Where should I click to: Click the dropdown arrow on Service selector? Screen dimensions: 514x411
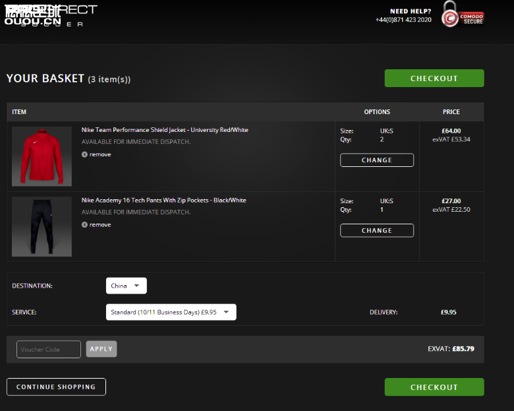tap(226, 312)
